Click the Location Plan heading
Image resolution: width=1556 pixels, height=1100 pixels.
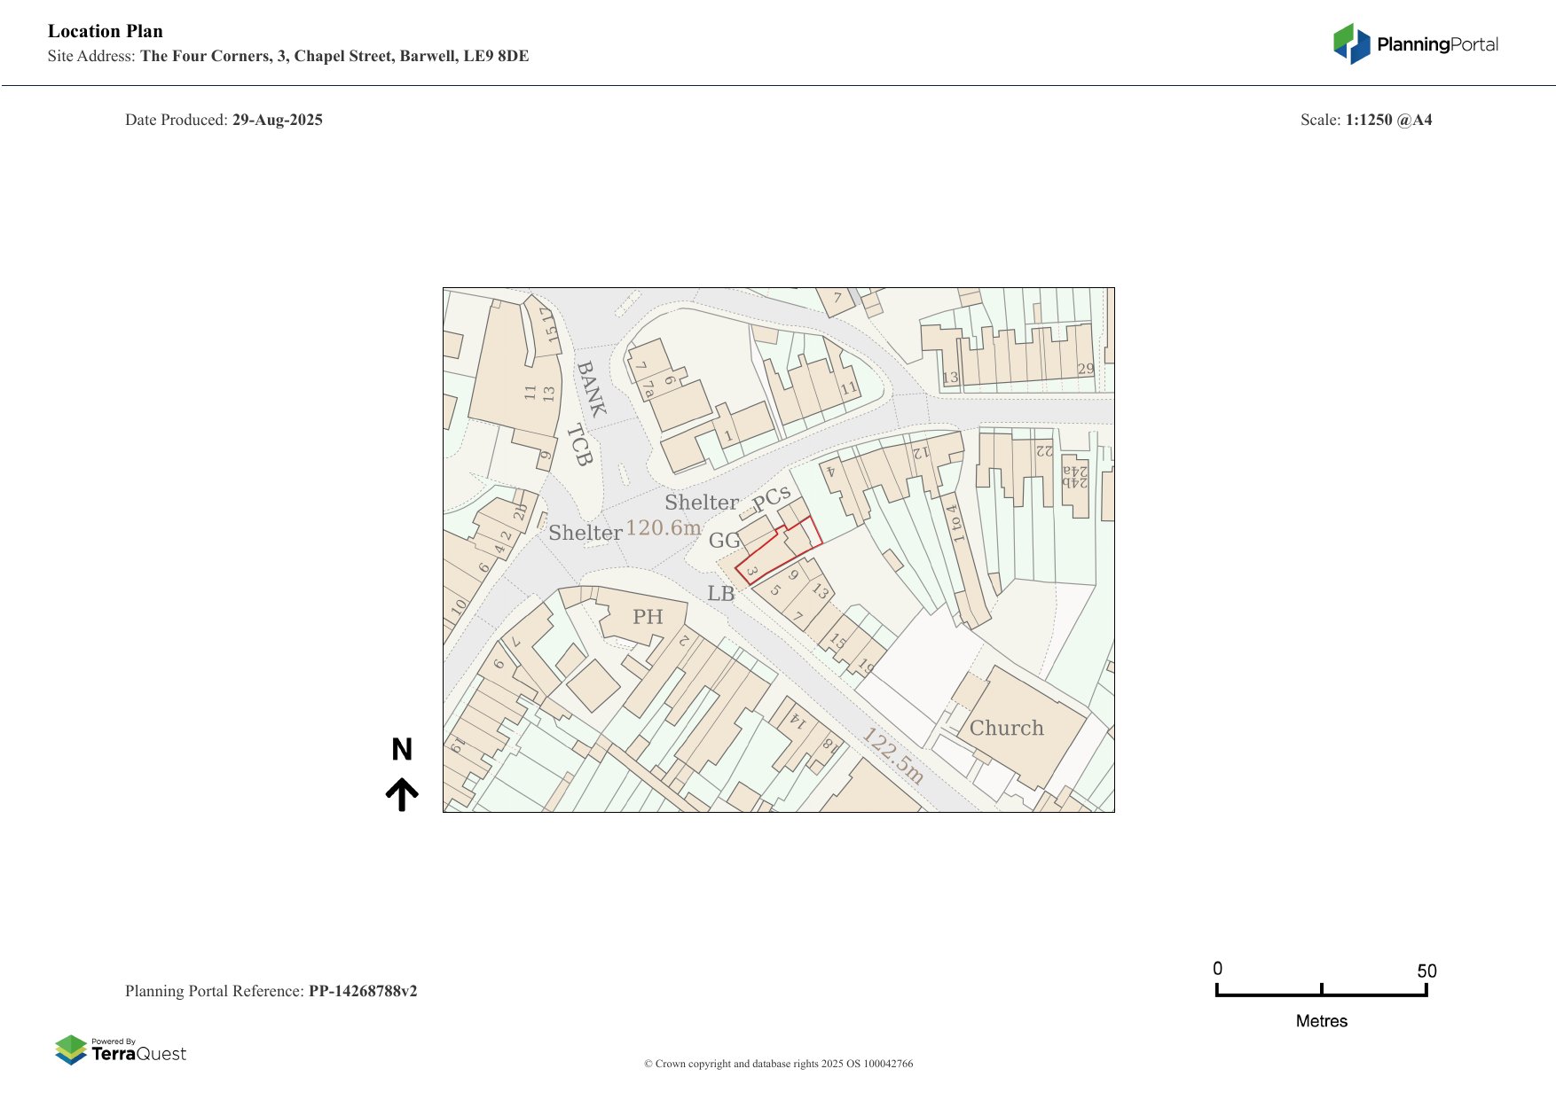106,31
